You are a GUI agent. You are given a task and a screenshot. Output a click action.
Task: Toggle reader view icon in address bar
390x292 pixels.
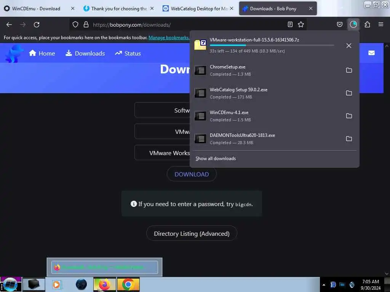290,24
